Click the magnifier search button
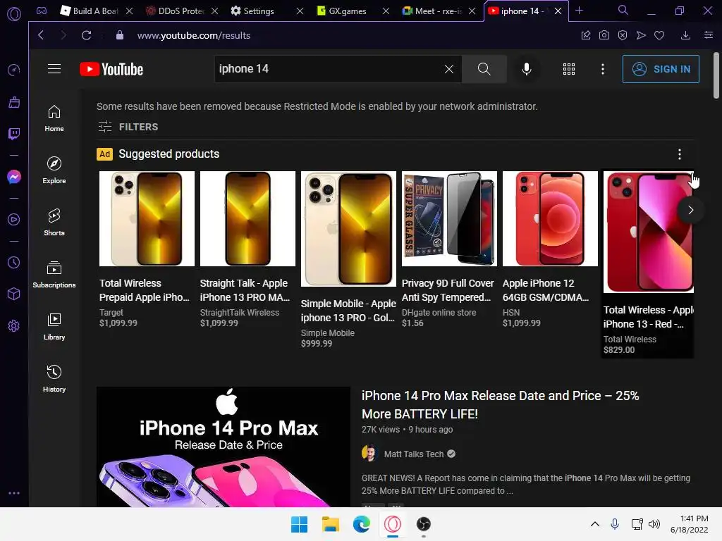Viewport: 722px width, 541px height. coord(484,69)
